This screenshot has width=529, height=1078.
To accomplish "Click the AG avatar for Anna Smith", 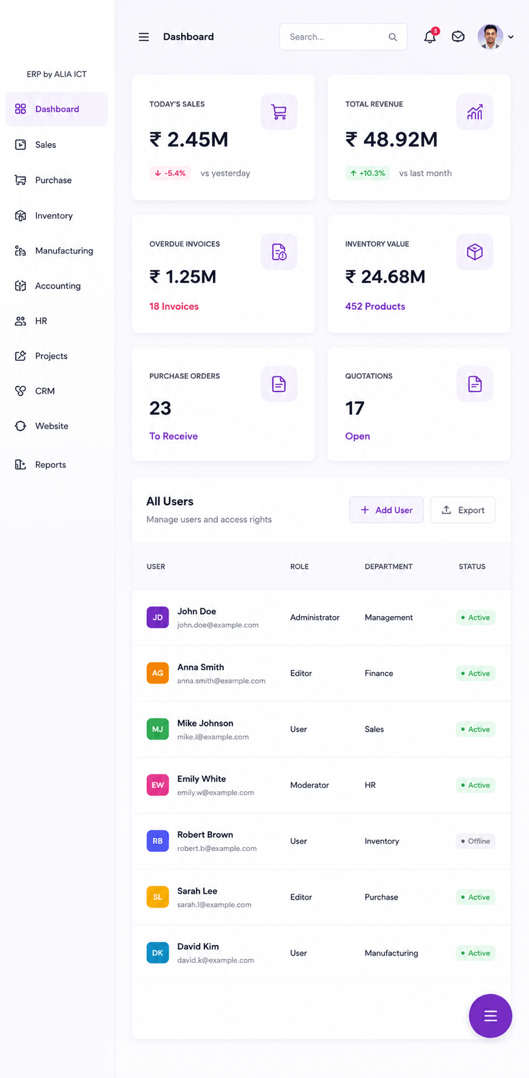I will (158, 673).
